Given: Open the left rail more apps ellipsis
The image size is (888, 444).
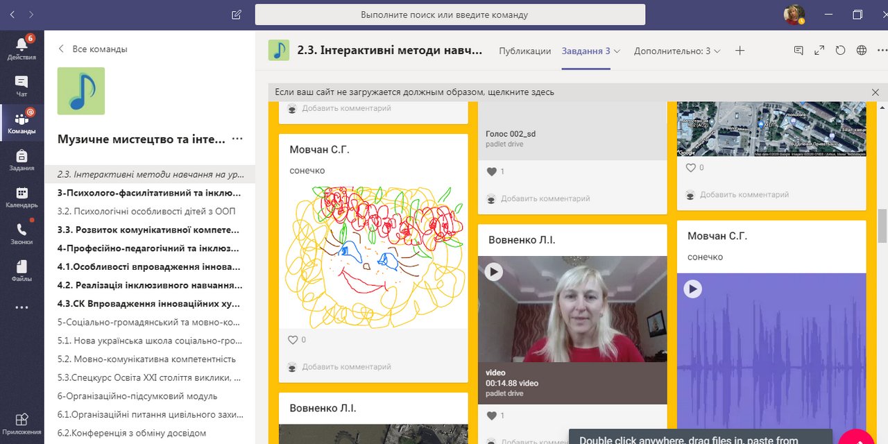Looking at the screenshot, I should click(22, 307).
